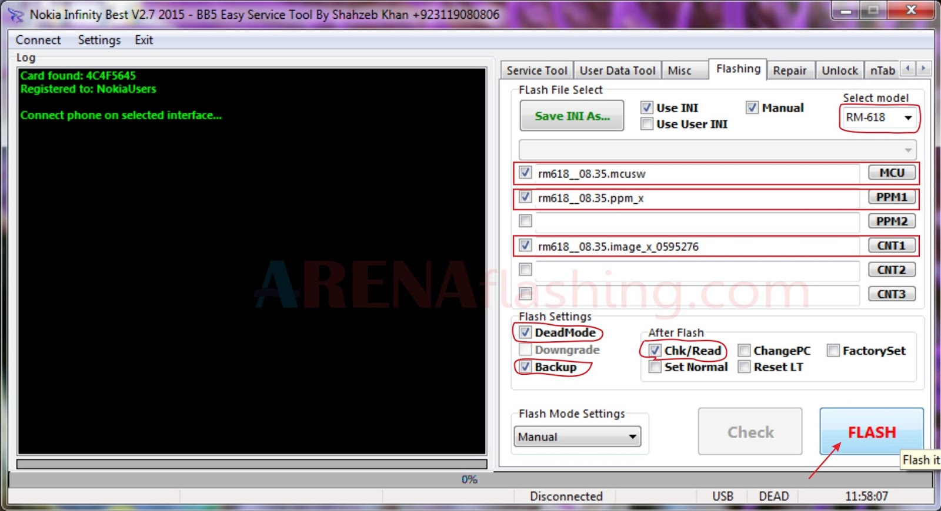Click the FLASH button
This screenshot has height=511, width=941.
[872, 432]
